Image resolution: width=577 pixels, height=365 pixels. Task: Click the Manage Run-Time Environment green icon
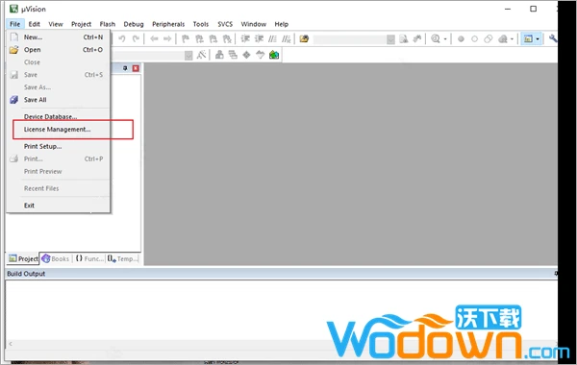tap(274, 55)
